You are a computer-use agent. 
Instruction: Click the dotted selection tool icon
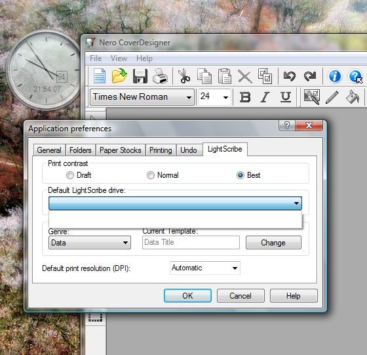(95, 318)
